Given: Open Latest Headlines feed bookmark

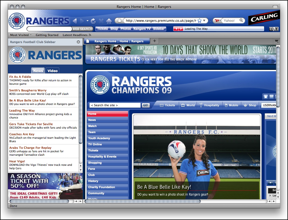Looking at the screenshot, I should click(77, 35).
